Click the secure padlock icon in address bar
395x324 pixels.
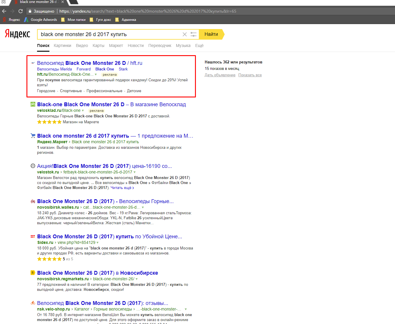30,11
